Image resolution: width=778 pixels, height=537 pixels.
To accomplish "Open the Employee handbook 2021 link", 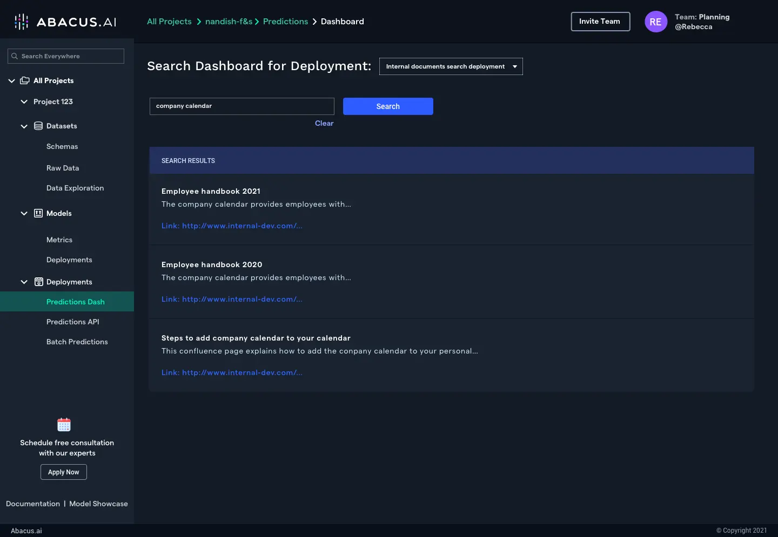I will (231, 226).
